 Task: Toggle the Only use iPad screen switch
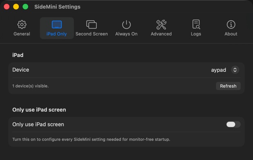tap(233, 124)
